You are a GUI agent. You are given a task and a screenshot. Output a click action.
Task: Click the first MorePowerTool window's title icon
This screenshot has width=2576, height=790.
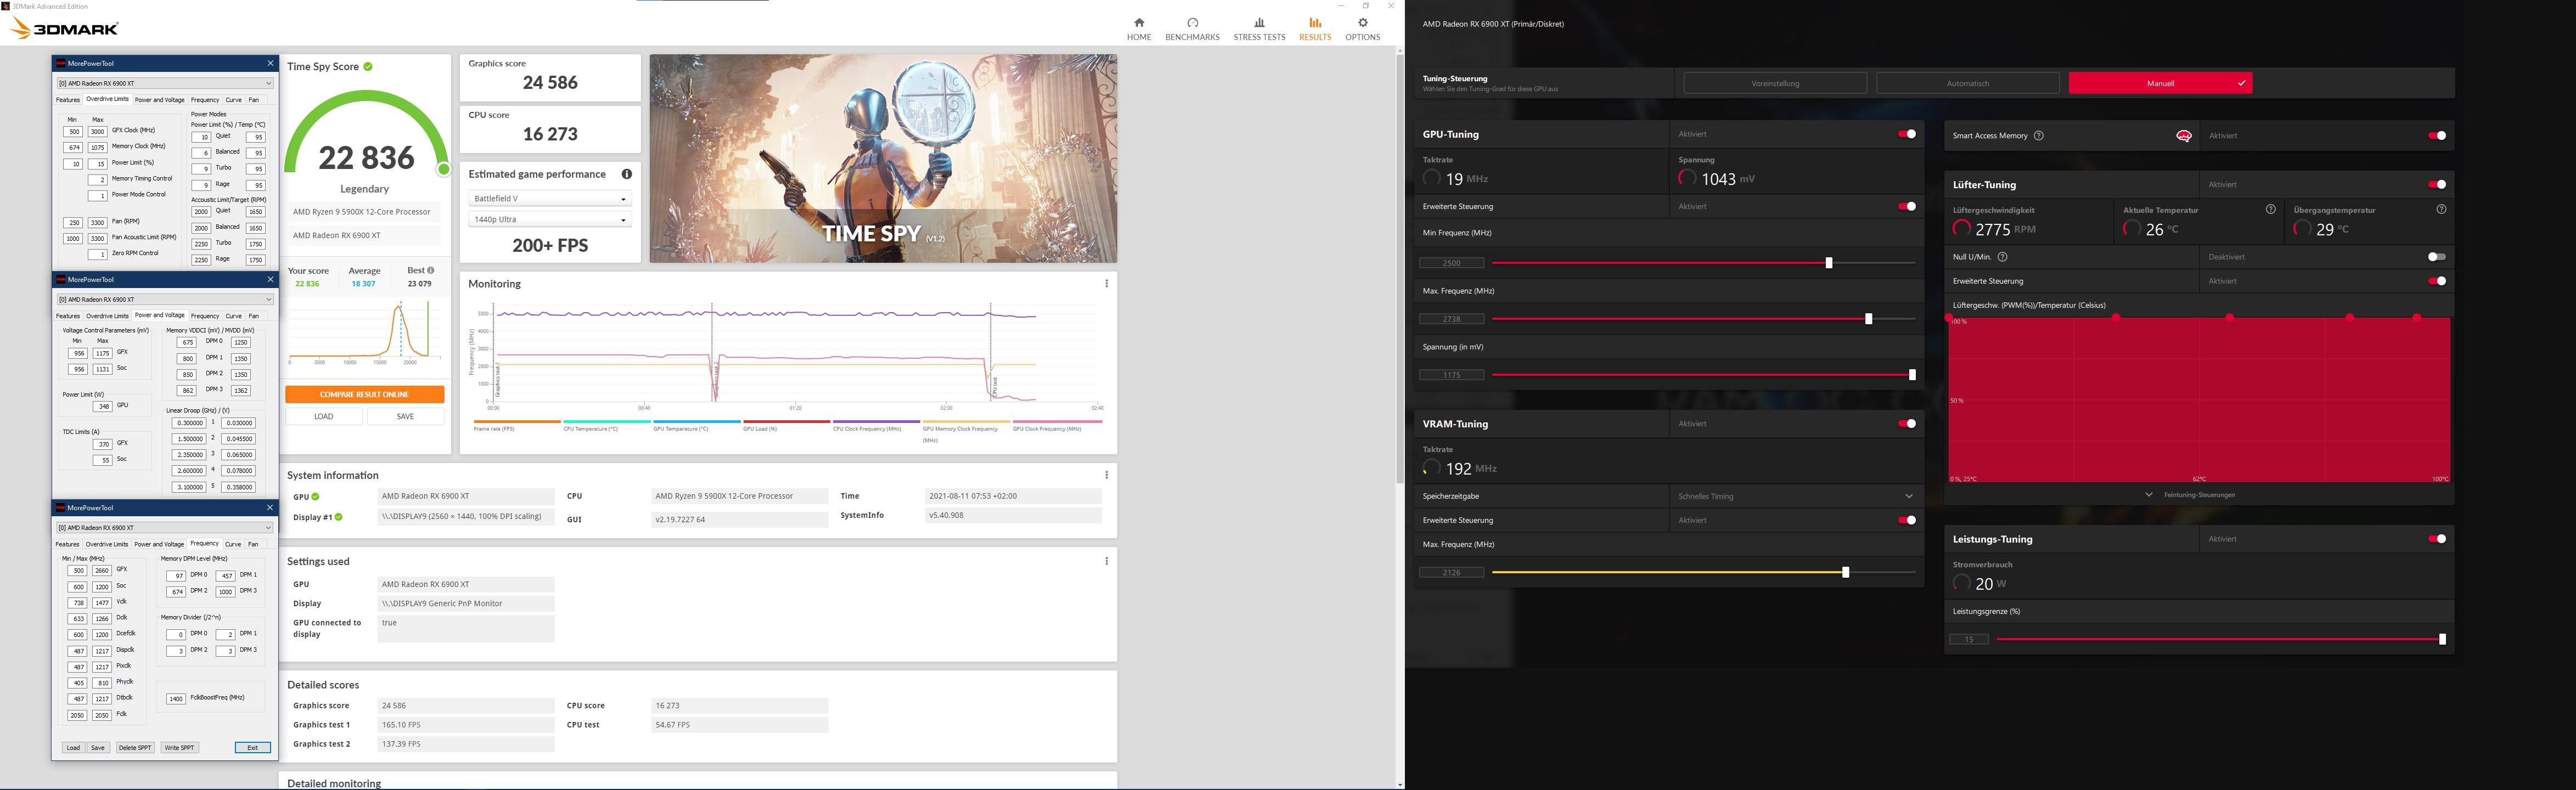pyautogui.click(x=61, y=63)
